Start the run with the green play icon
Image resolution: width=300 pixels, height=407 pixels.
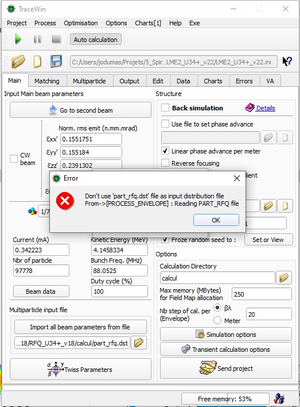(18, 39)
